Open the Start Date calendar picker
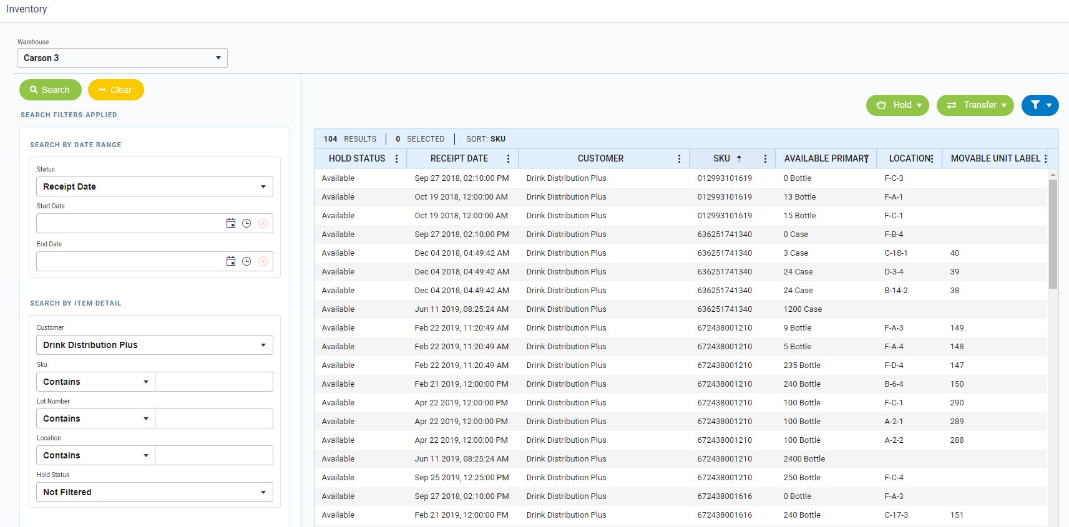Image resolution: width=1069 pixels, height=527 pixels. (231, 223)
